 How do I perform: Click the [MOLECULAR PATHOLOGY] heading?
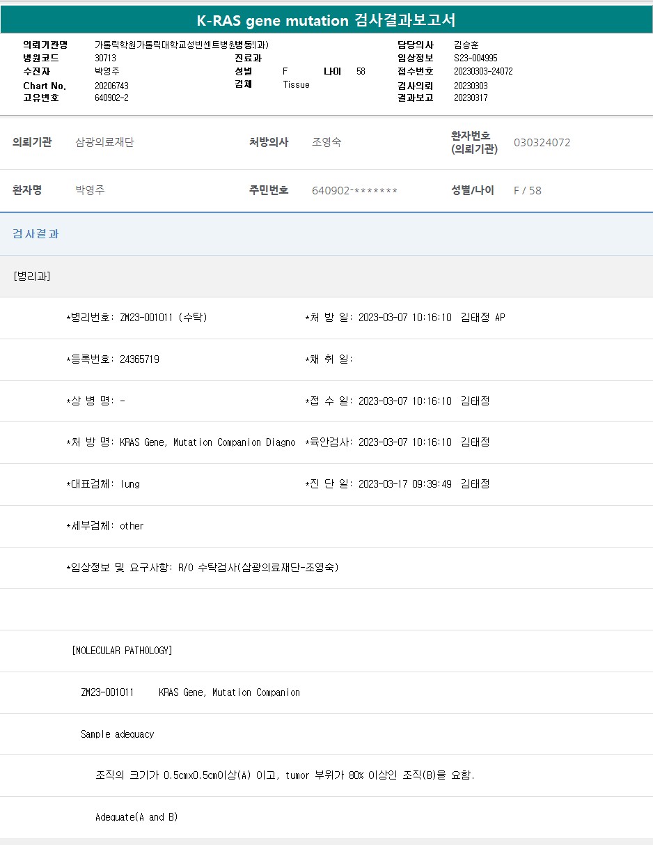point(122,651)
